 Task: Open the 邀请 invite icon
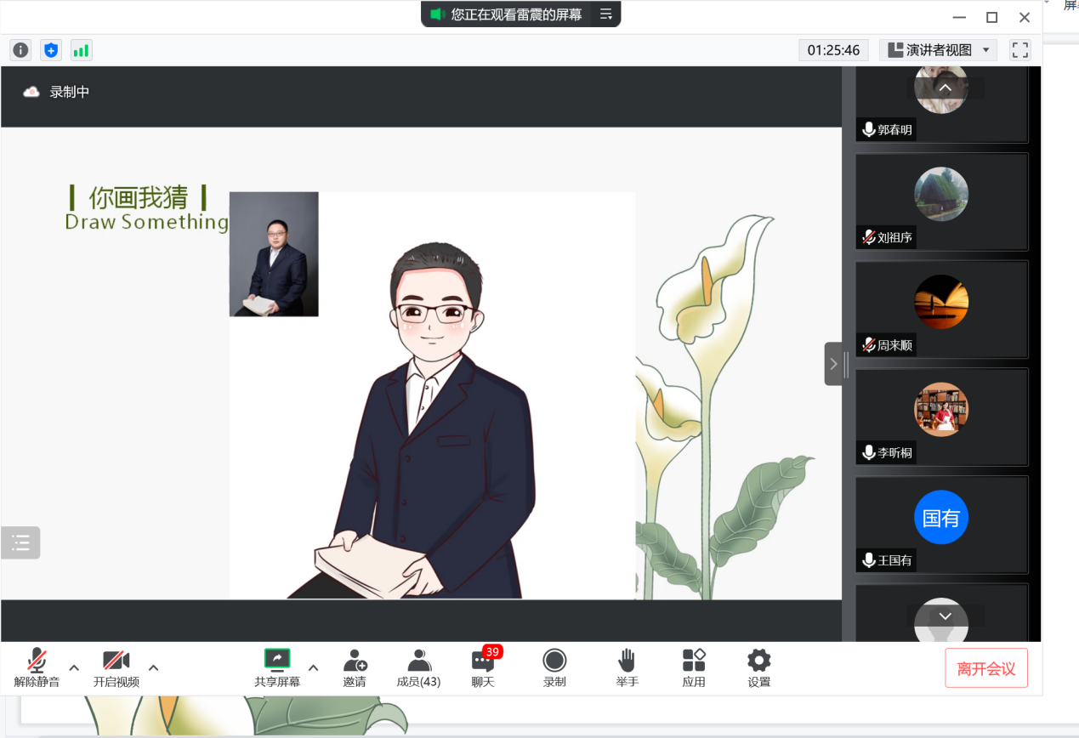point(355,668)
